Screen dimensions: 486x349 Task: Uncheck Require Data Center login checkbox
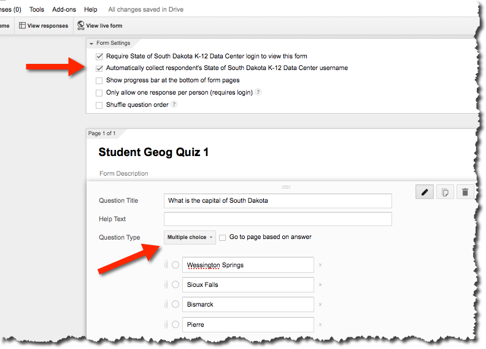coord(99,57)
